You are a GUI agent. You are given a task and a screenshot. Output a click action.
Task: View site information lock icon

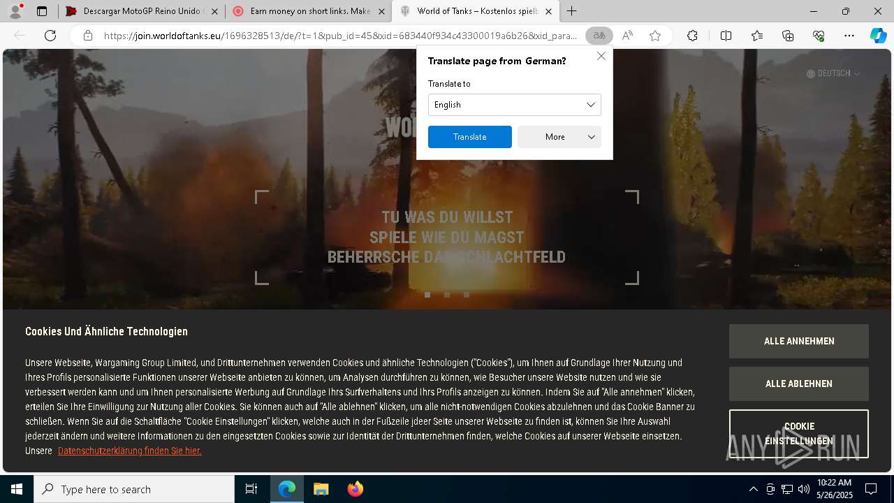pos(87,36)
